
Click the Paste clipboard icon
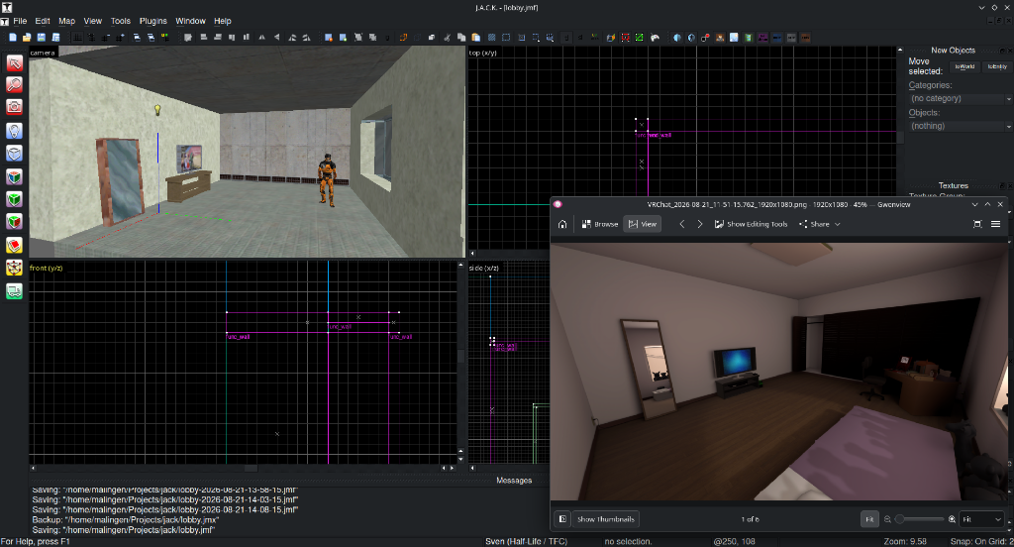(476, 38)
